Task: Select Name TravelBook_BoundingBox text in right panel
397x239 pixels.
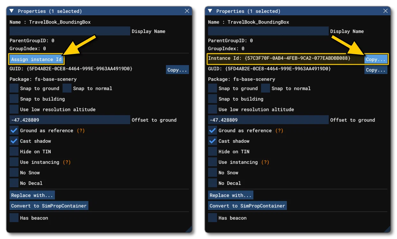Action: coord(258,22)
